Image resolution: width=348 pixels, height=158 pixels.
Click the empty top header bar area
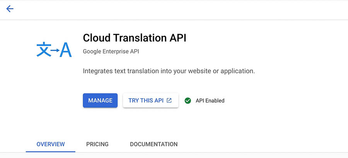click(x=174, y=9)
